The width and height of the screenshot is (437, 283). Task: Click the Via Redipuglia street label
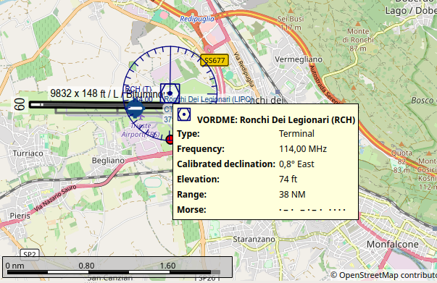244,69
